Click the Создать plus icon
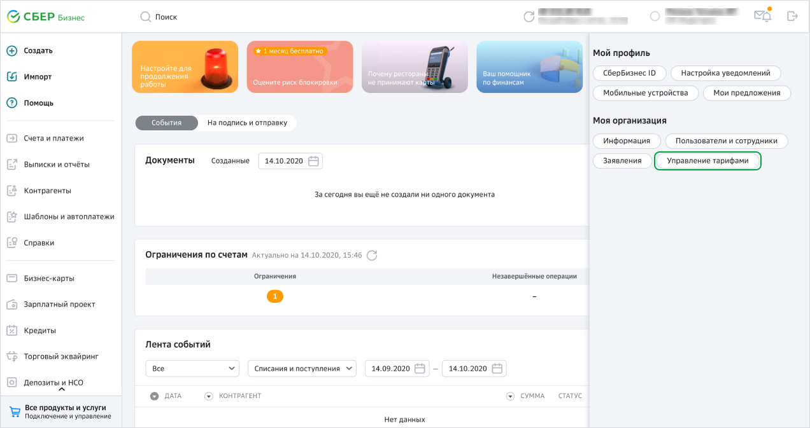The width and height of the screenshot is (810, 428). [x=11, y=51]
